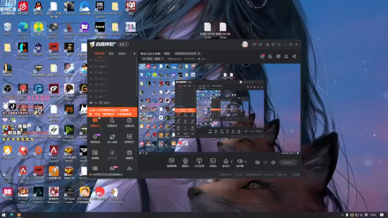Select the Goose Goose Duck desktop icon
This screenshot has width=388, height=218.
pos(115,195)
